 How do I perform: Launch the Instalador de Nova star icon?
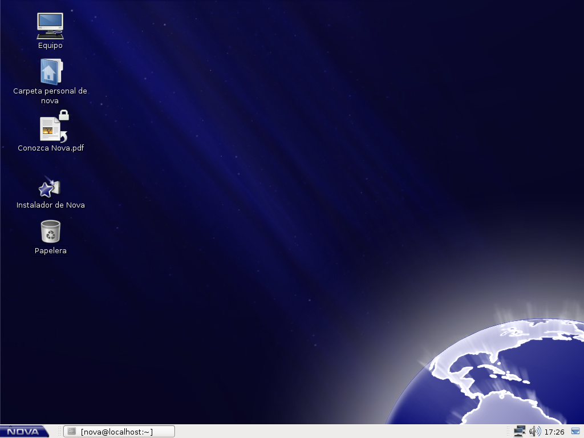click(50, 188)
